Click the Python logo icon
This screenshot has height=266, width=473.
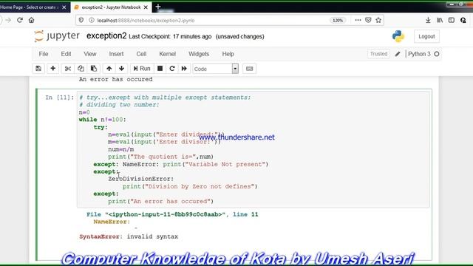(x=398, y=36)
